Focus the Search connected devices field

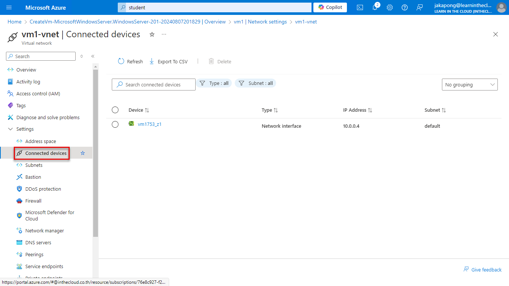coord(154,85)
